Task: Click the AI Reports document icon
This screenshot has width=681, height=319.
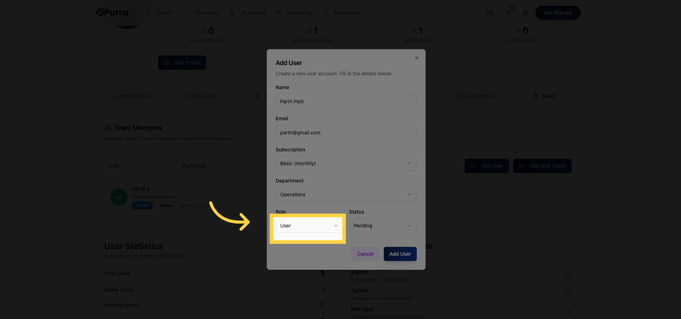Action: point(233,13)
